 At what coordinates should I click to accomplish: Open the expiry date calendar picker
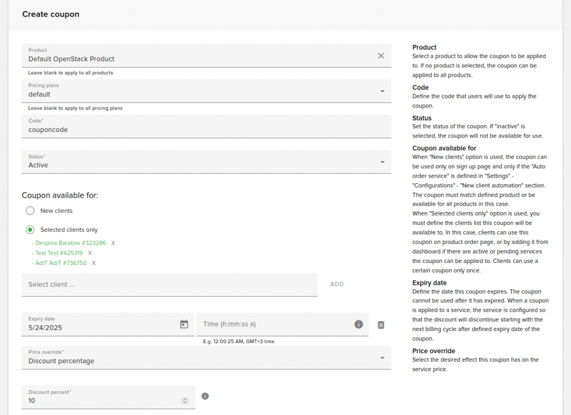184,324
